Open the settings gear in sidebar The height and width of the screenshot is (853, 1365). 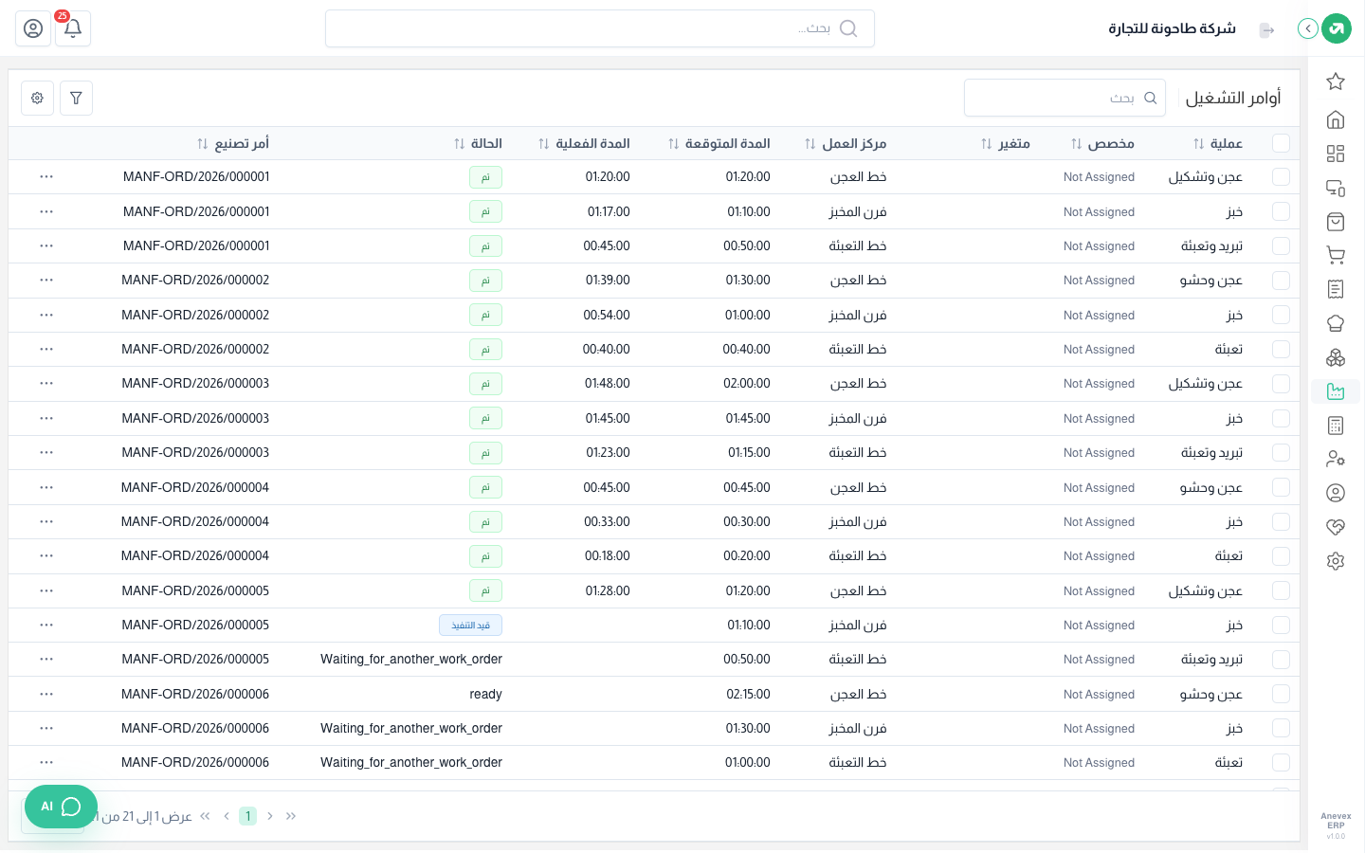(1336, 561)
